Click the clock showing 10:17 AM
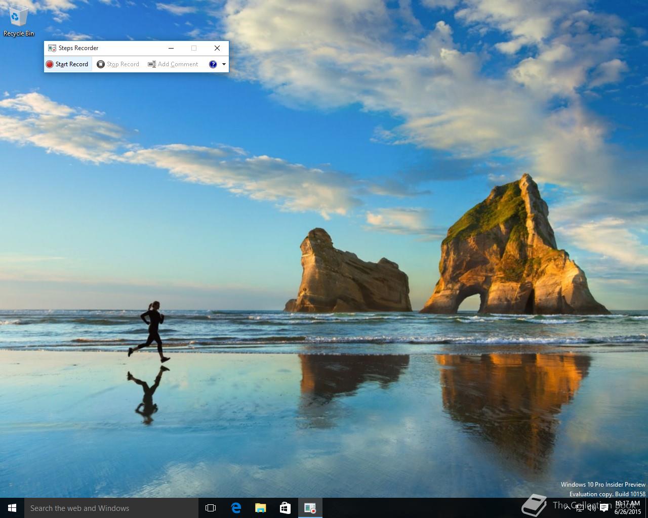This screenshot has height=518, width=648. (628, 508)
